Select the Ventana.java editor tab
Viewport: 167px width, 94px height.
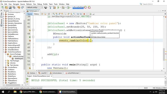[33, 11]
